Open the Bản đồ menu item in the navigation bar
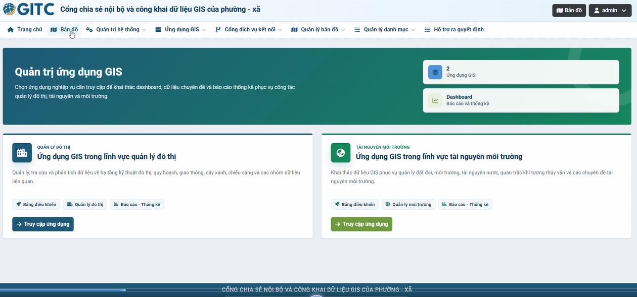Screen dimensions: 637x297 (x=64, y=30)
